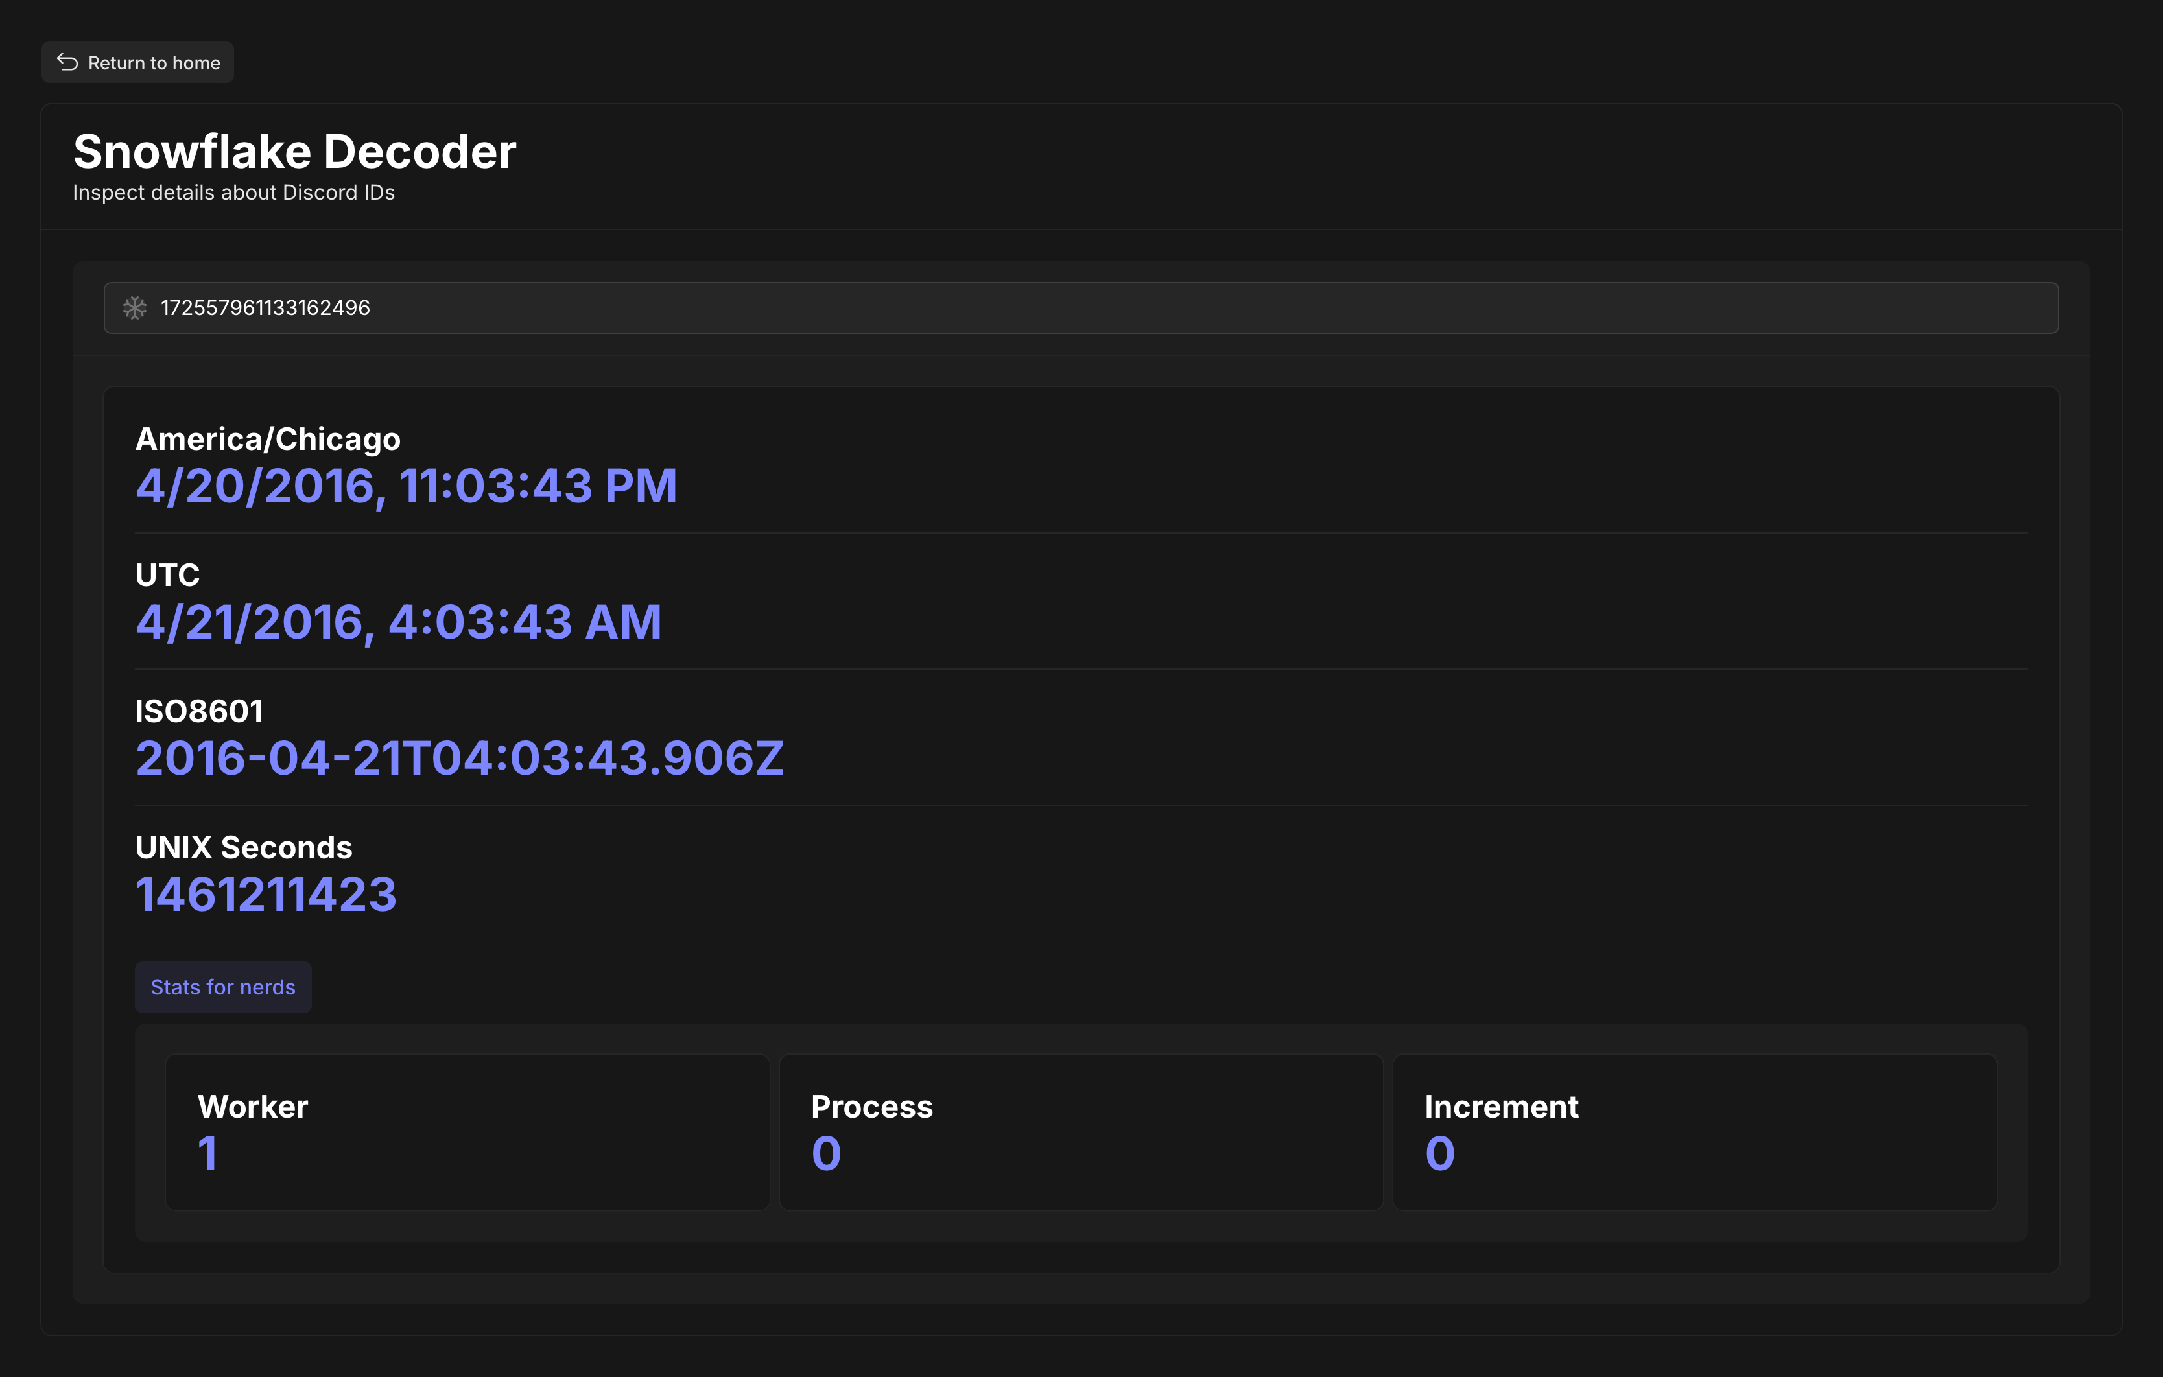Click the Increment value 0
Image resolution: width=2163 pixels, height=1377 pixels.
pos(1440,1153)
